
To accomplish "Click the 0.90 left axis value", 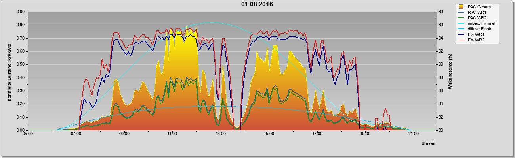I will point(21,12).
